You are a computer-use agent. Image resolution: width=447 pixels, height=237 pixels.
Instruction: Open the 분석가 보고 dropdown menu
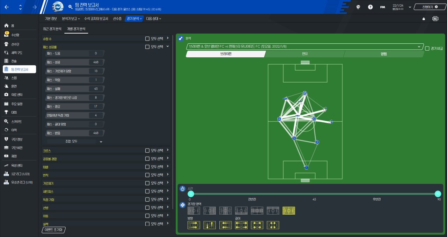click(71, 19)
